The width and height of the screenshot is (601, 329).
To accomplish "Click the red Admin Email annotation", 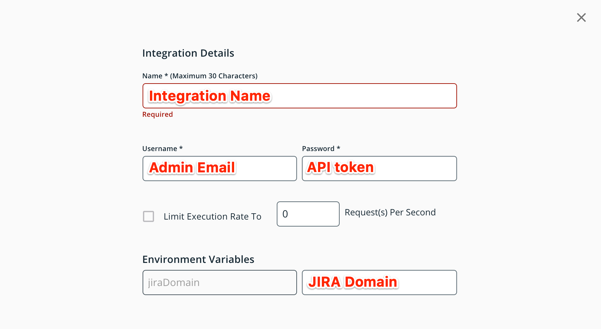I will [x=192, y=167].
